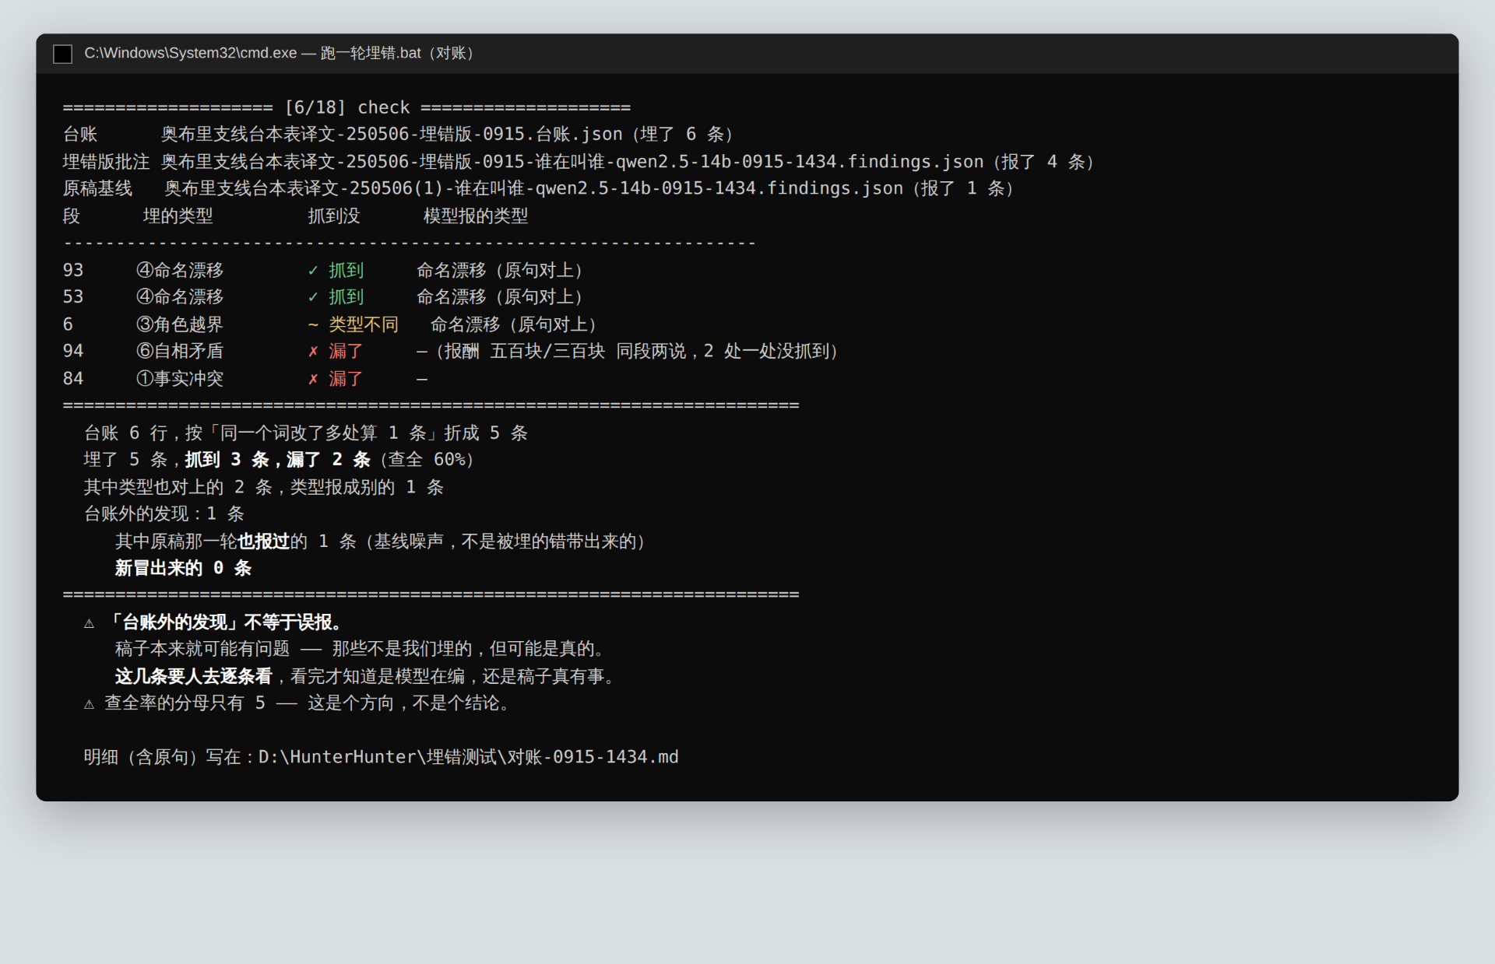1495x964 pixels.
Task: Click the '[6/18] check' header line
Action: 346,107
